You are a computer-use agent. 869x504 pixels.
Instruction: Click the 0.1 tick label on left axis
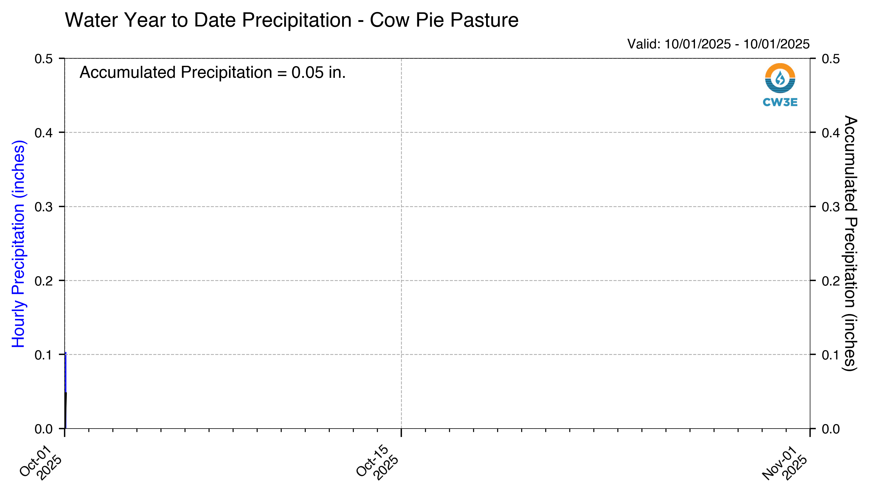(44, 355)
